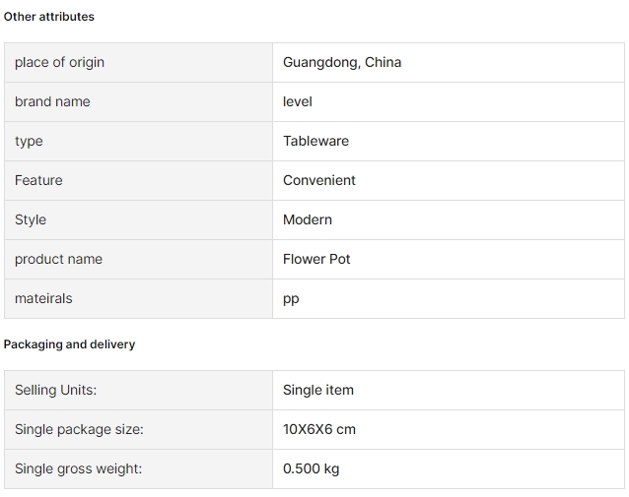Select the 'Feature' label cell
Viewport: 629px width, 497px height.
[138, 181]
